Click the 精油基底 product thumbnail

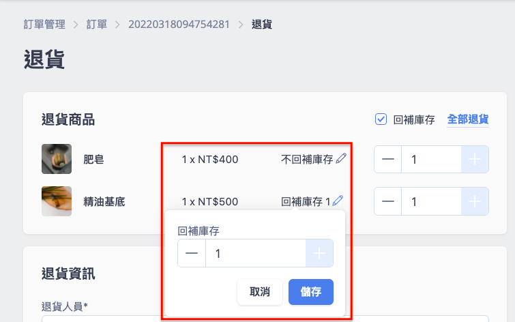[x=57, y=201]
